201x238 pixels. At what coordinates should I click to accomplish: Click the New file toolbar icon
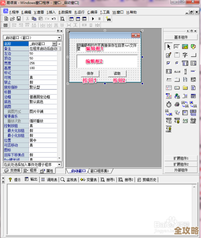tap(6, 18)
